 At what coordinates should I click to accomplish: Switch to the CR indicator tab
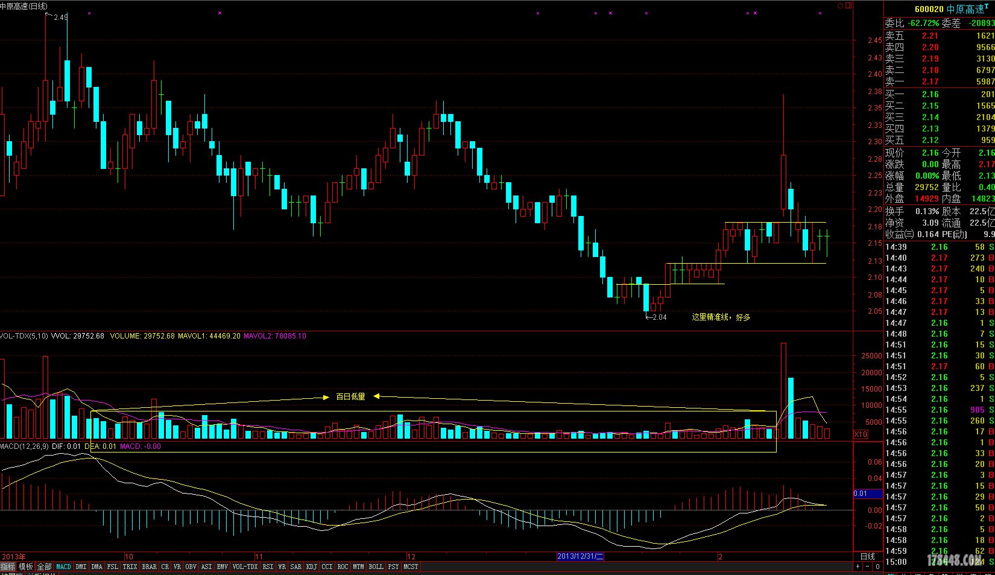pos(165,567)
